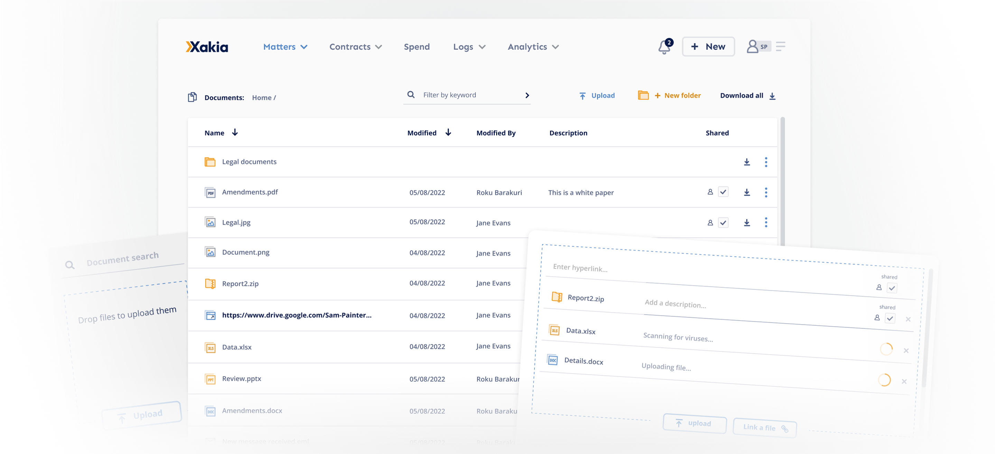Click the DOC icon for Amendments.docx
The image size is (995, 454).
click(210, 411)
